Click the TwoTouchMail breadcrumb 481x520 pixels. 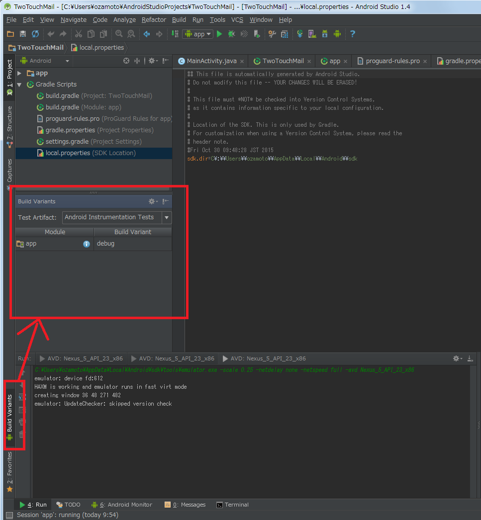point(36,47)
